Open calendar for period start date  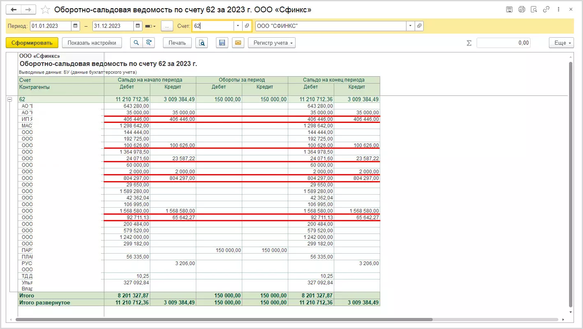tap(75, 26)
